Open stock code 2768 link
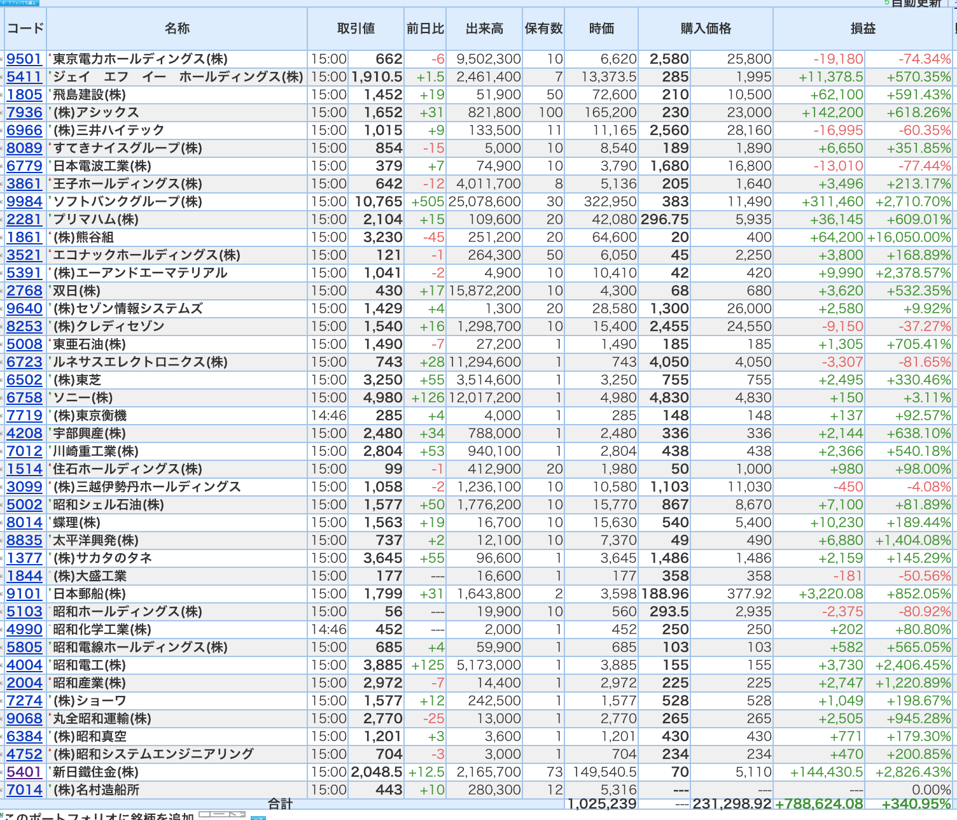The height and width of the screenshot is (820, 957). 24,291
